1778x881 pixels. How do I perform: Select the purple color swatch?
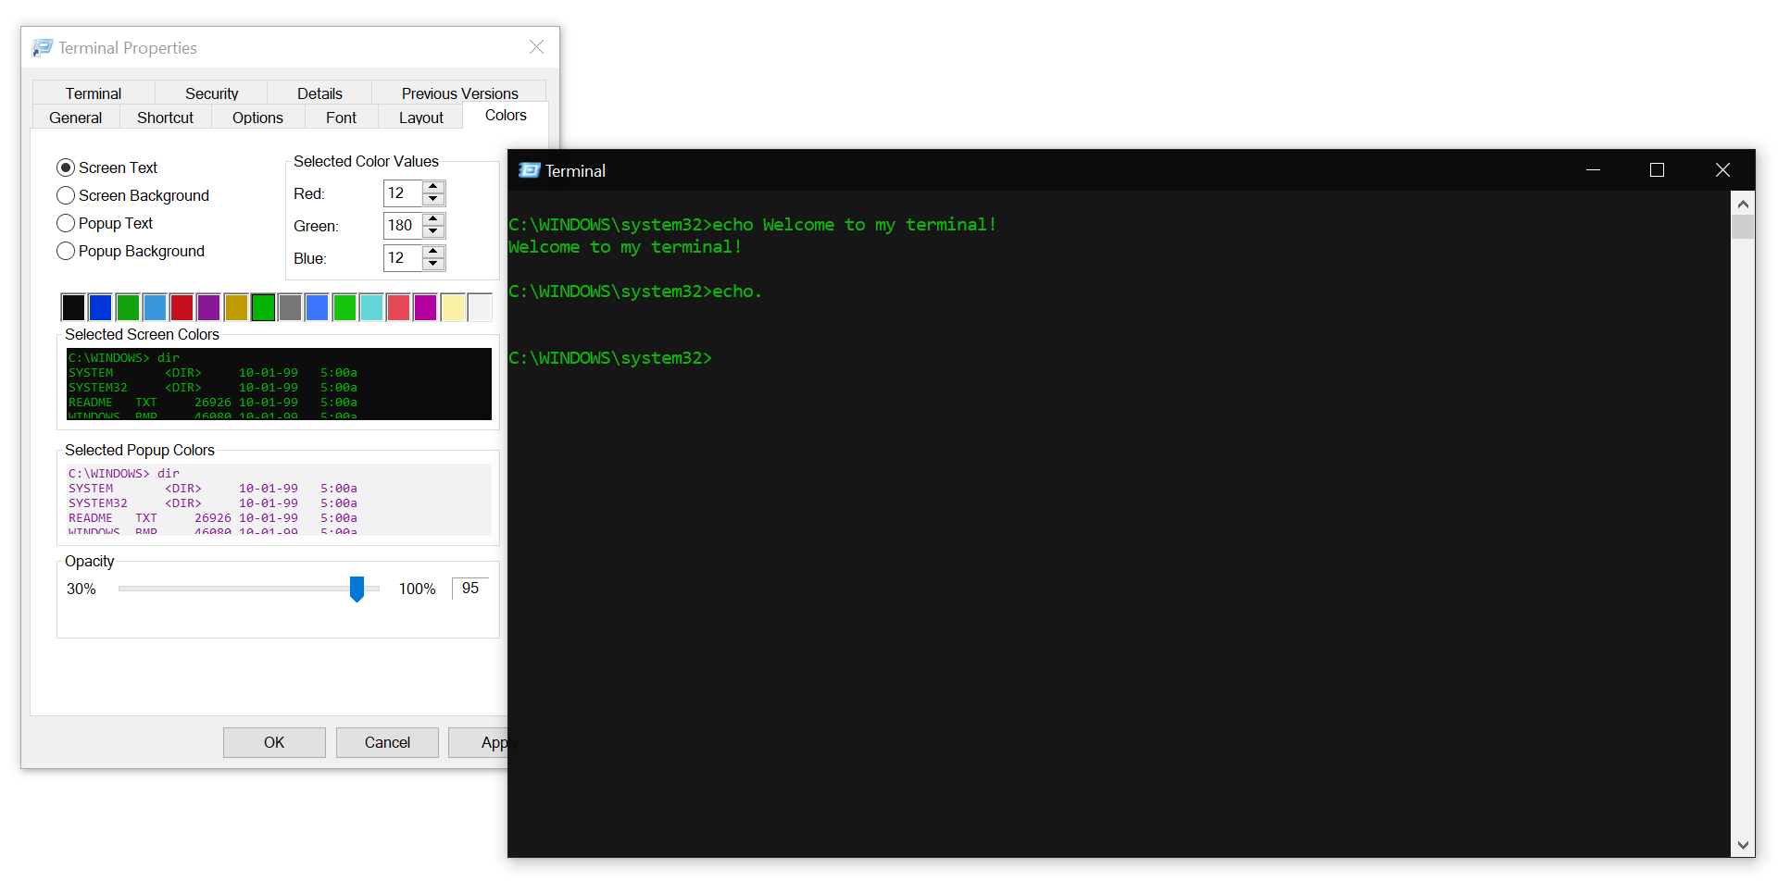pyautogui.click(x=208, y=306)
